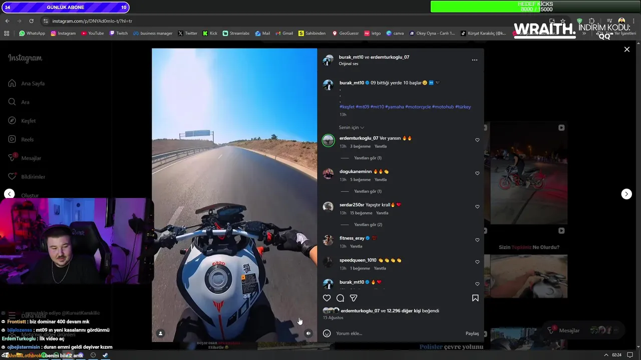This screenshot has width=641, height=360.
Task: Open the comment bubble icon
Action: click(340, 298)
